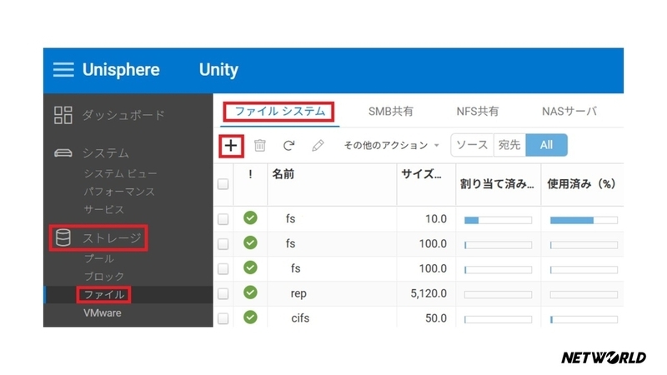Open ファイル in sidebar
The height and width of the screenshot is (375, 667).
coord(104,295)
